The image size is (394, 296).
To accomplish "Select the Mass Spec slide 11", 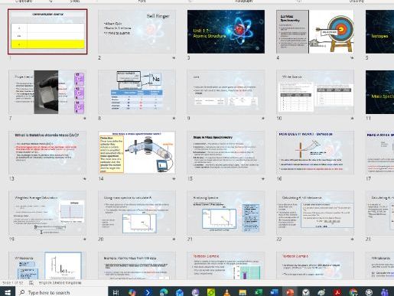I will 379,92.
